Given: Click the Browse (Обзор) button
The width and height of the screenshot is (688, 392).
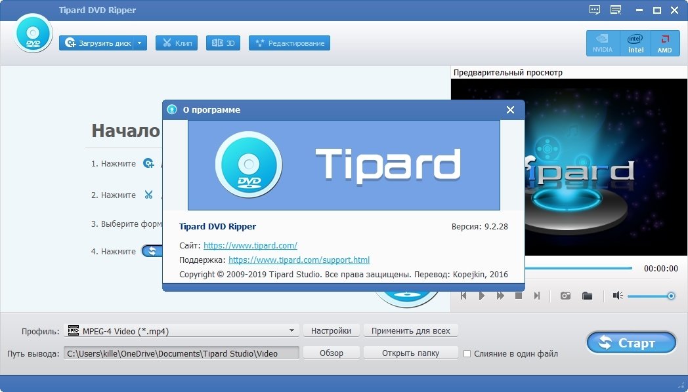Looking at the screenshot, I should pyautogui.click(x=332, y=353).
